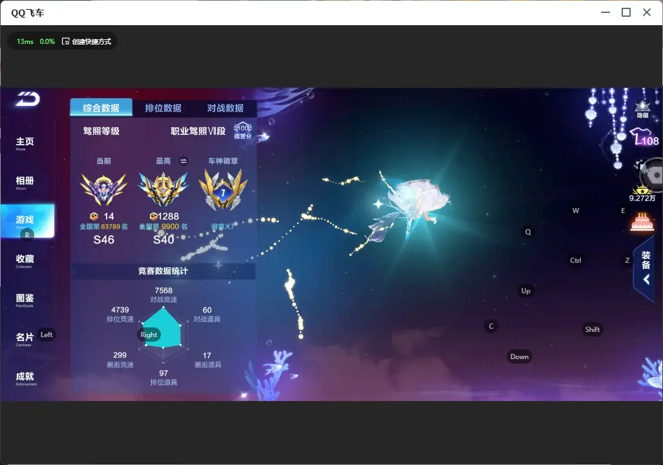
Task: Click the 全国第 9900 名 ranking text
Action: (x=163, y=227)
